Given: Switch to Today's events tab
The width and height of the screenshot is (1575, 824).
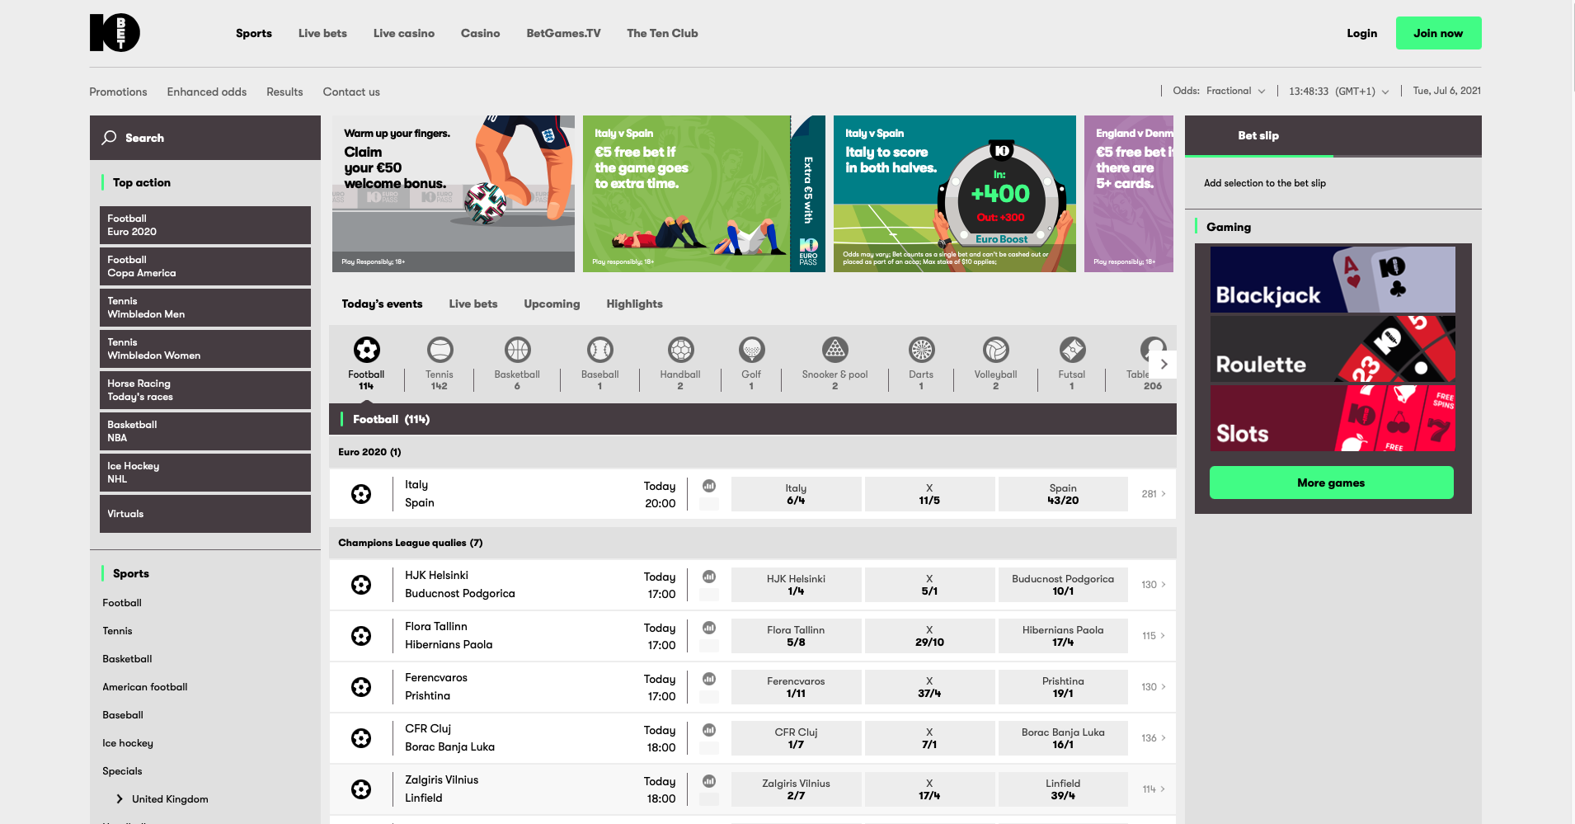Looking at the screenshot, I should coord(382,304).
